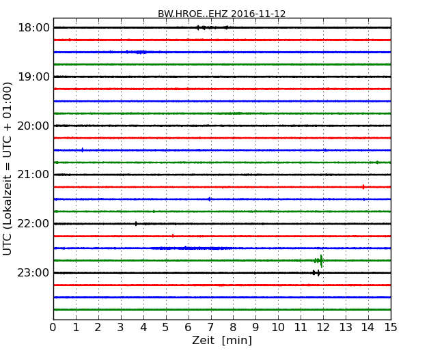The image size is (444, 355).
Task: Click x-axis tick label 12
Action: tap(323, 328)
